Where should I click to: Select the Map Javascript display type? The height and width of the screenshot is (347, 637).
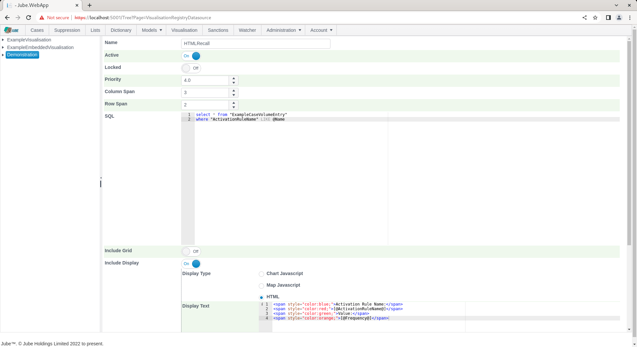pos(261,286)
